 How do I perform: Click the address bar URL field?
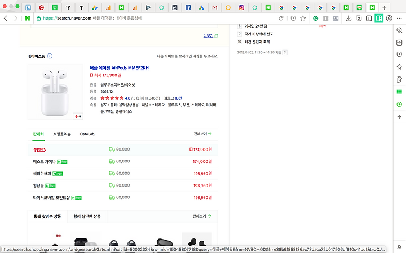[x=156, y=19]
